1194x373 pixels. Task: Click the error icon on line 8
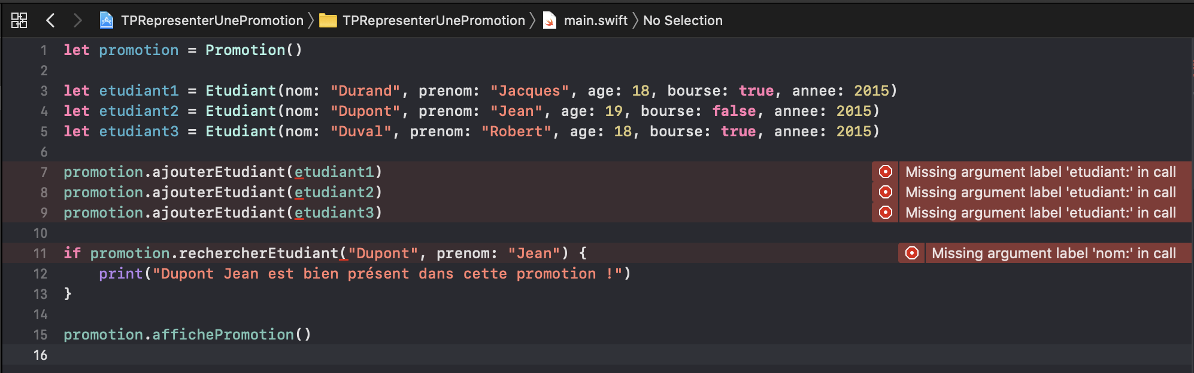(886, 192)
